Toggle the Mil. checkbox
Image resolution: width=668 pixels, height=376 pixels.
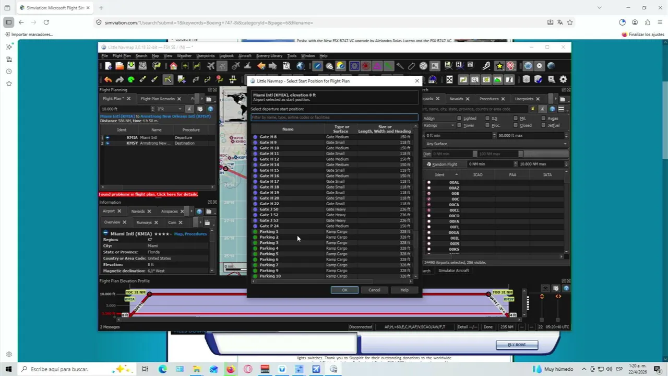pos(516,119)
